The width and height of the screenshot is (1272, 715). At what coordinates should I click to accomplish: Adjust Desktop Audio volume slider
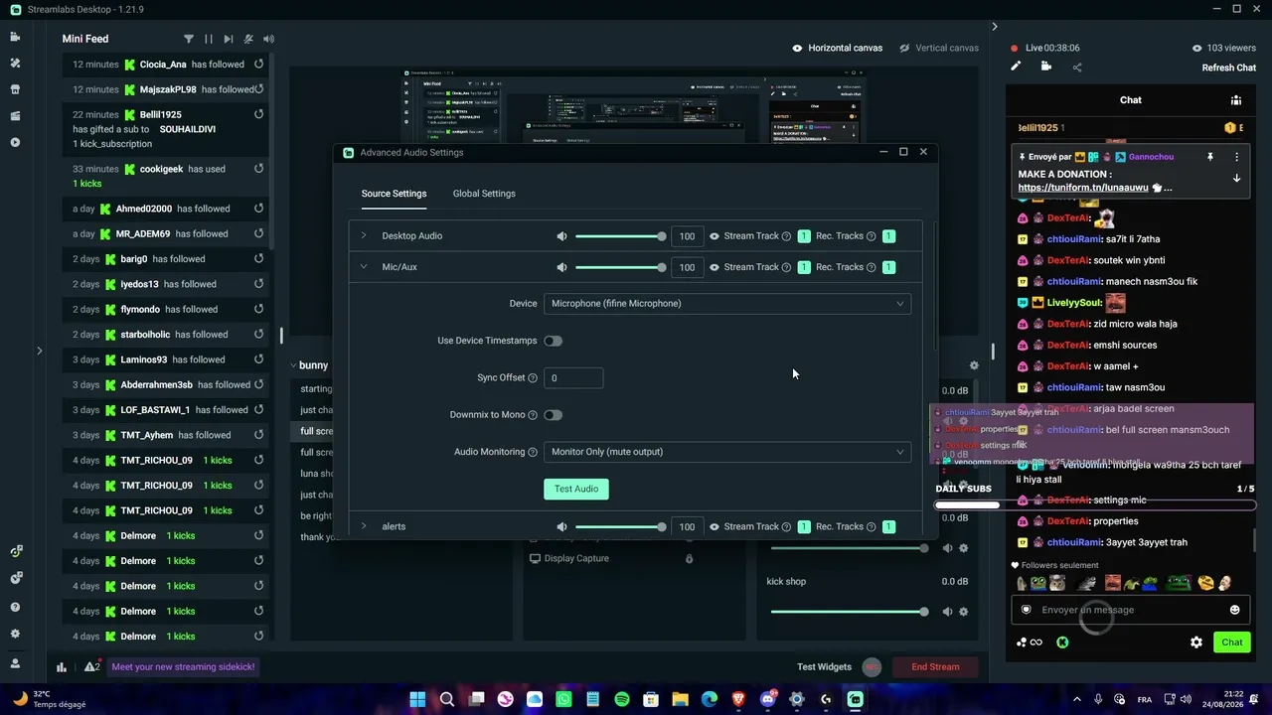pyautogui.click(x=620, y=236)
